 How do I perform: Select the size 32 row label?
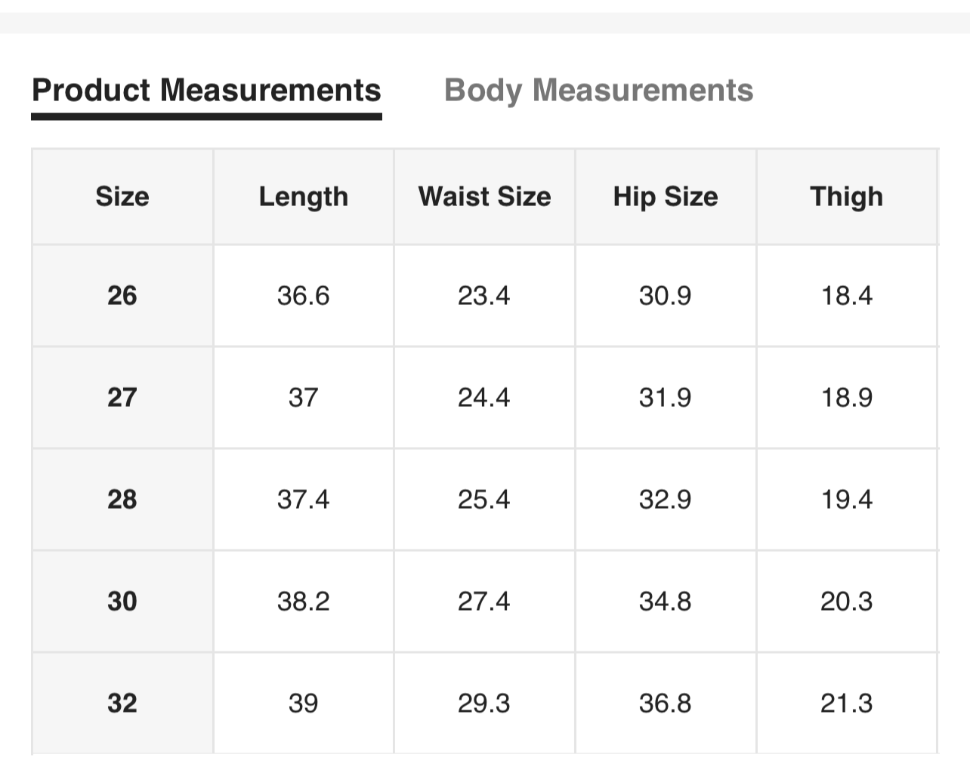[x=122, y=703]
